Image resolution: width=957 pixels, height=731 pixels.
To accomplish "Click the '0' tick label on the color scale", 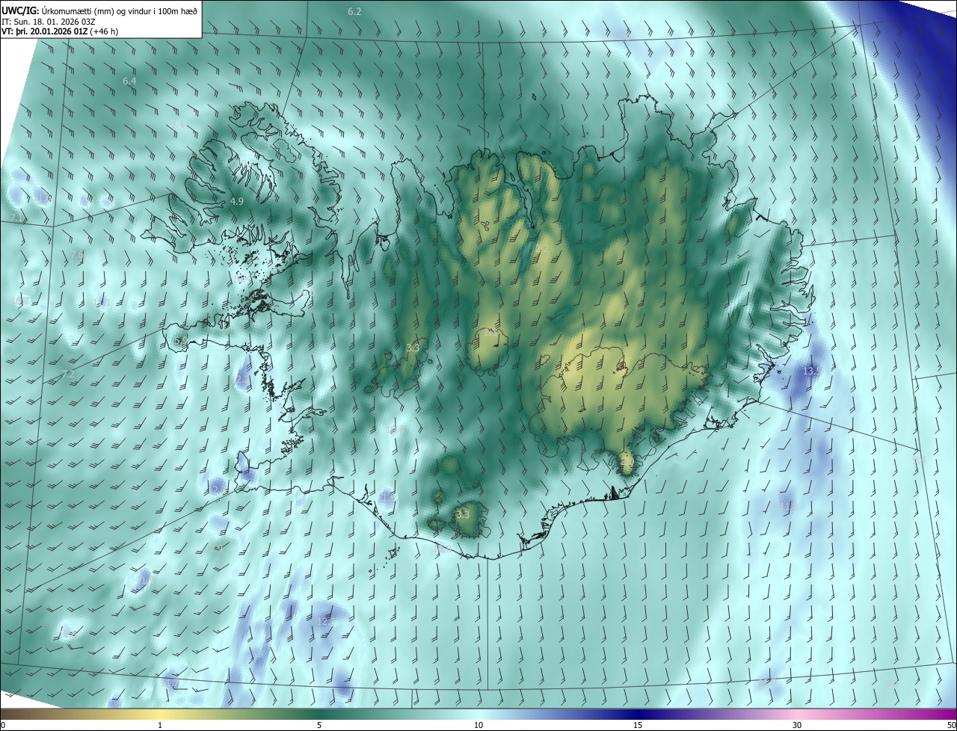I will [2, 725].
